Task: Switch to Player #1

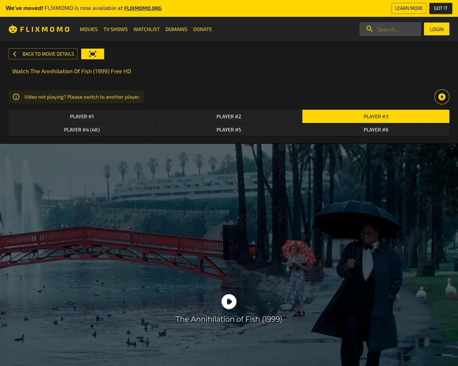Action: click(x=82, y=117)
